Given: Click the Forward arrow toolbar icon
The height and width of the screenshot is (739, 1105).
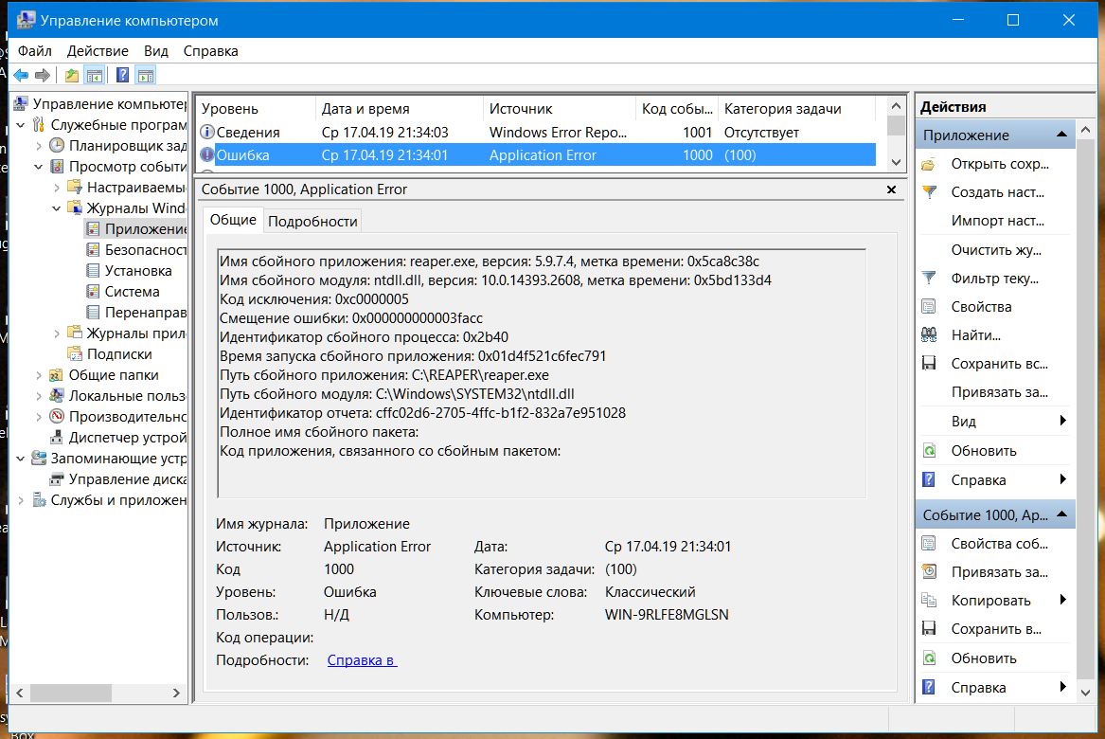Looking at the screenshot, I should pos(43,75).
